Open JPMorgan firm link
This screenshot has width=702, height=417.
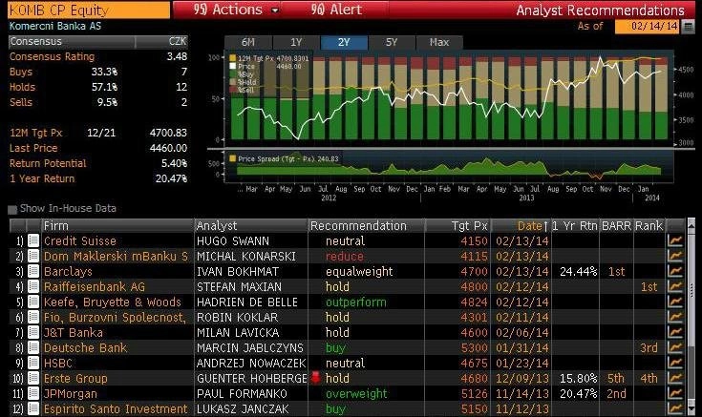pos(71,393)
